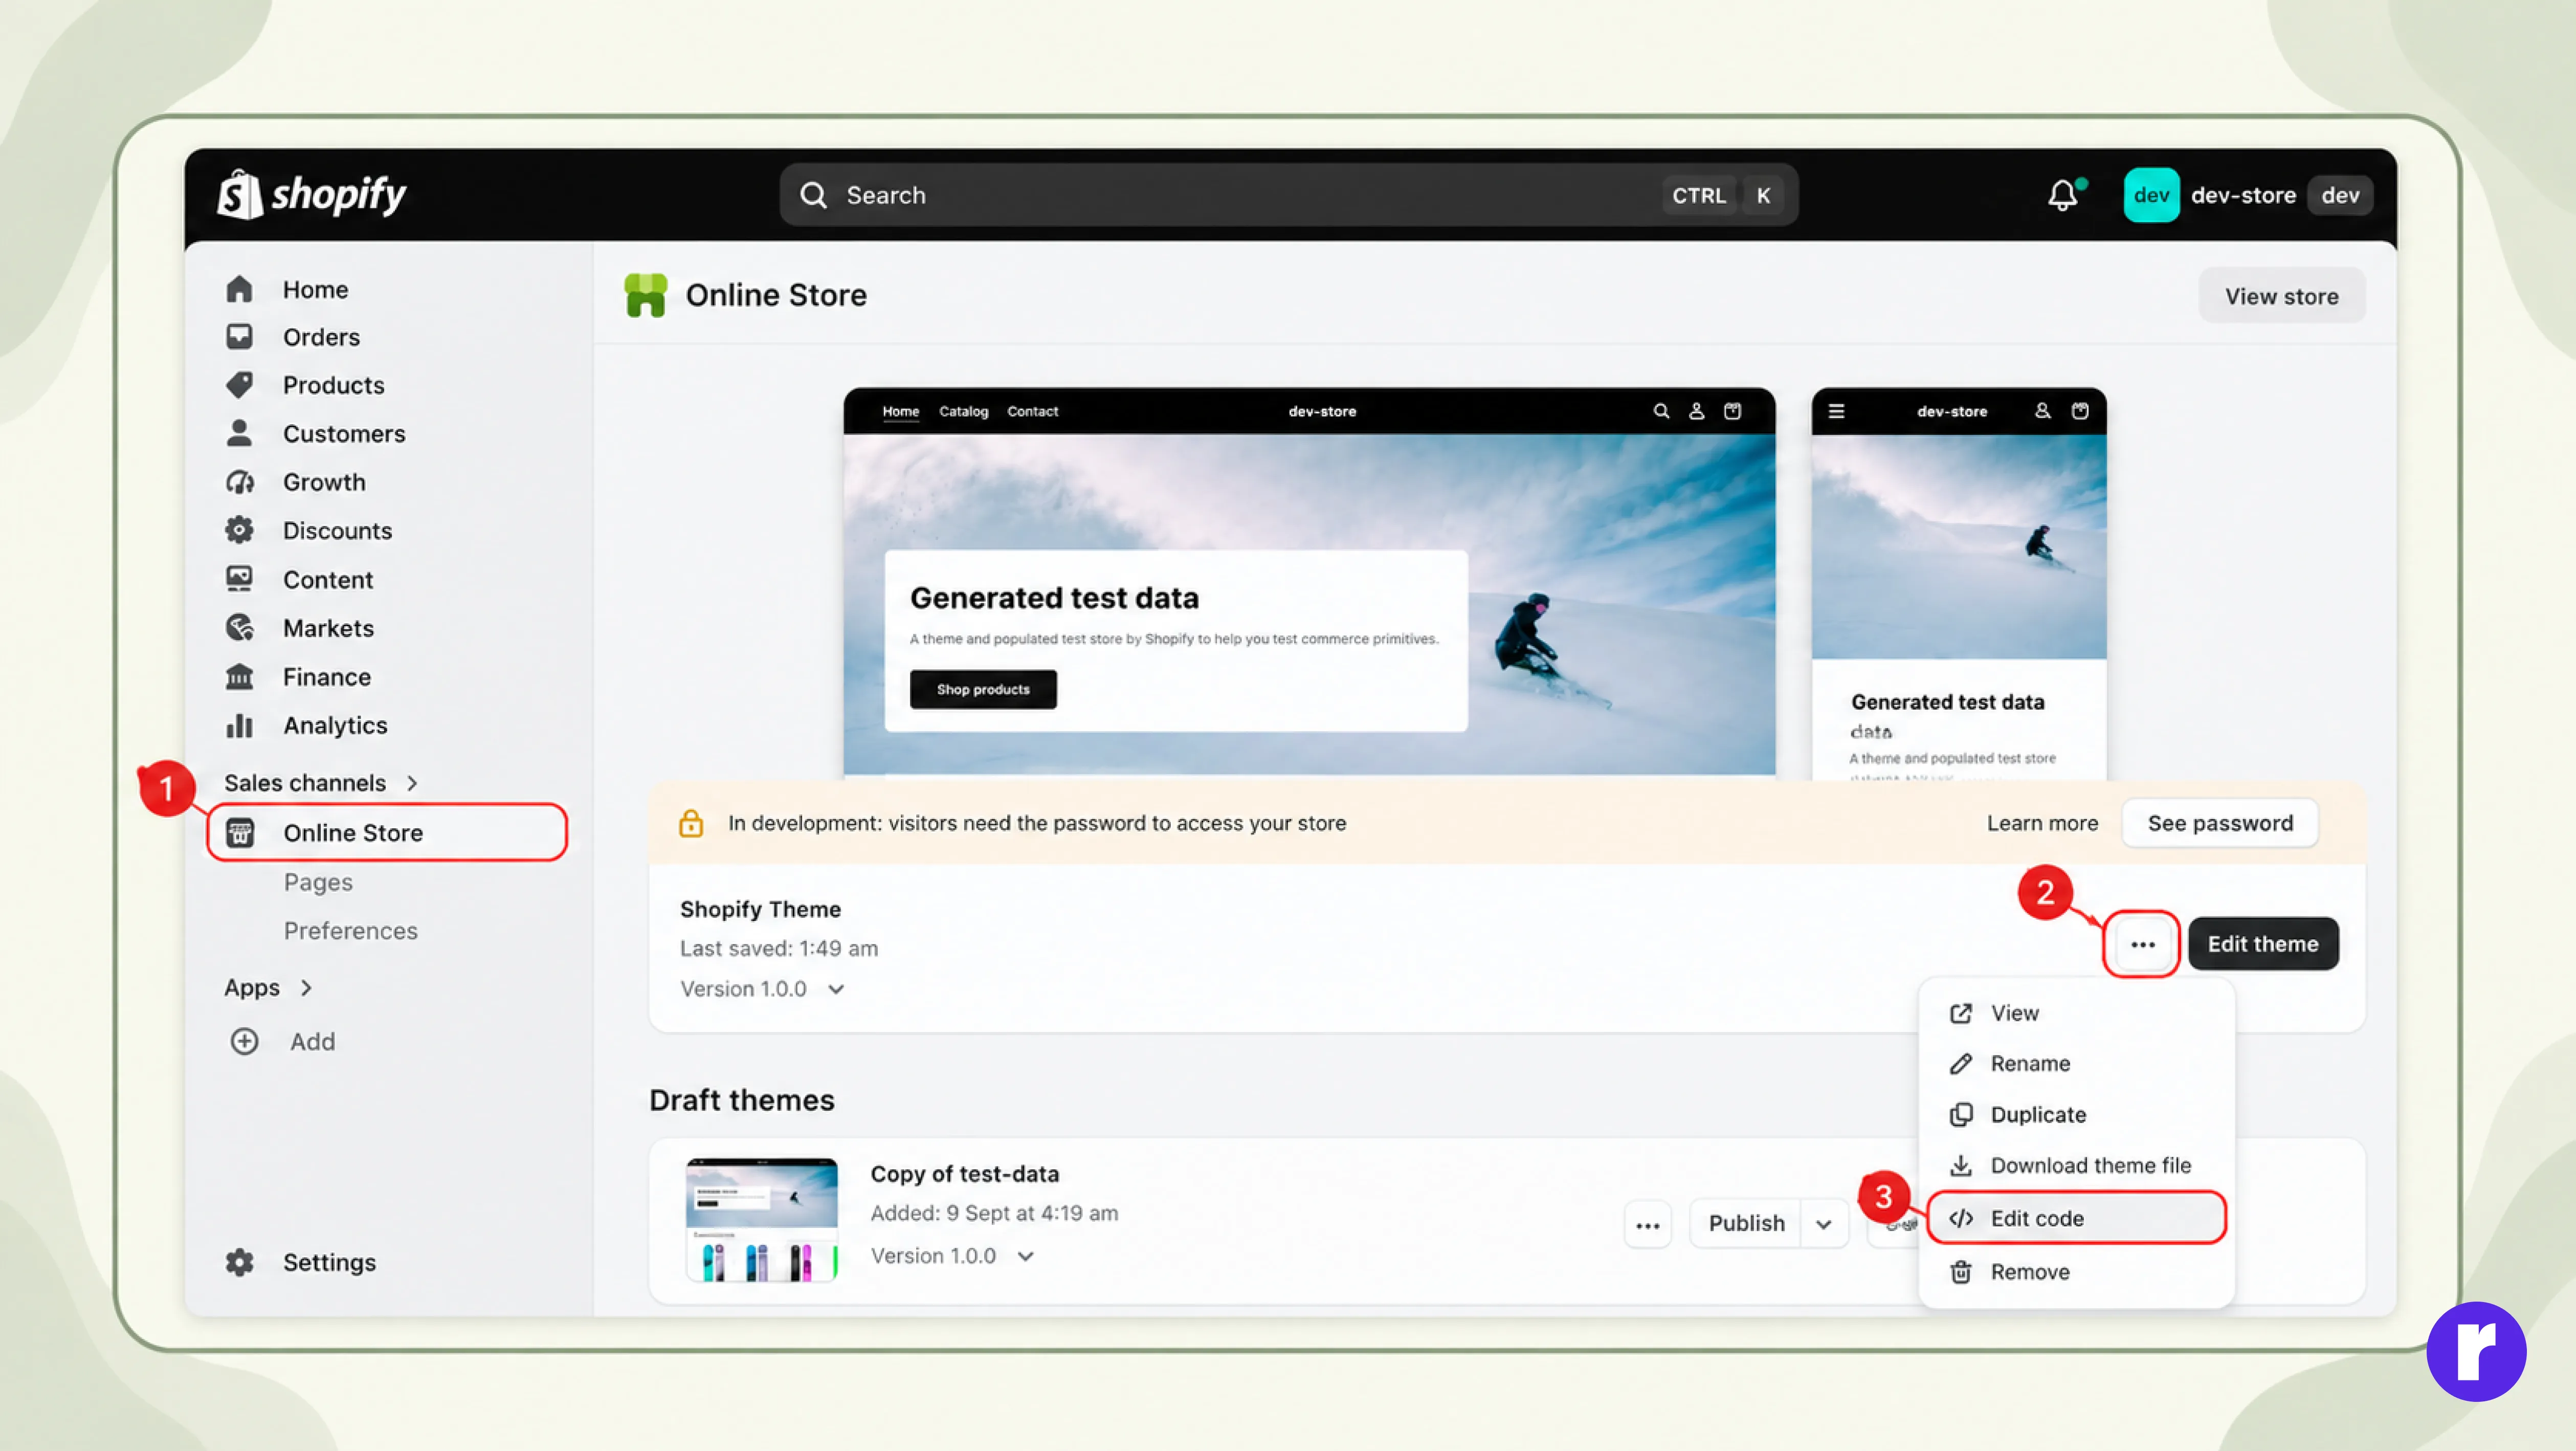
Task: Select Remove from the theme menu
Action: point(2076,1271)
